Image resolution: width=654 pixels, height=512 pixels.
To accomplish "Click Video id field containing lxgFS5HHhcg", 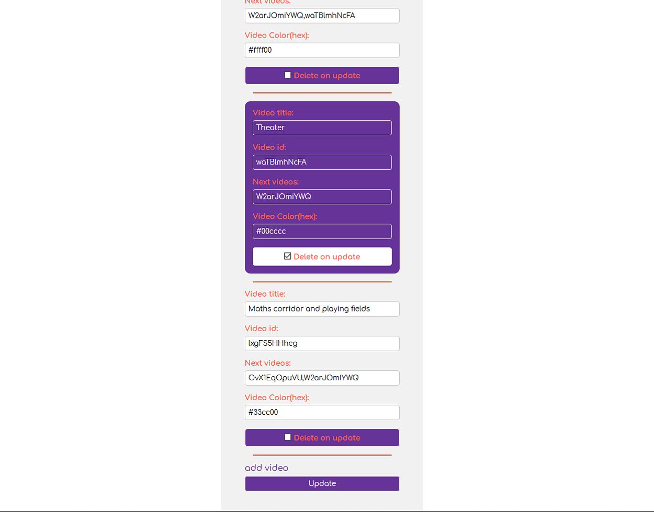I will [x=322, y=343].
